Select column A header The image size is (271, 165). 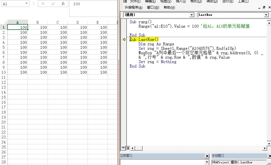coord(18,22)
